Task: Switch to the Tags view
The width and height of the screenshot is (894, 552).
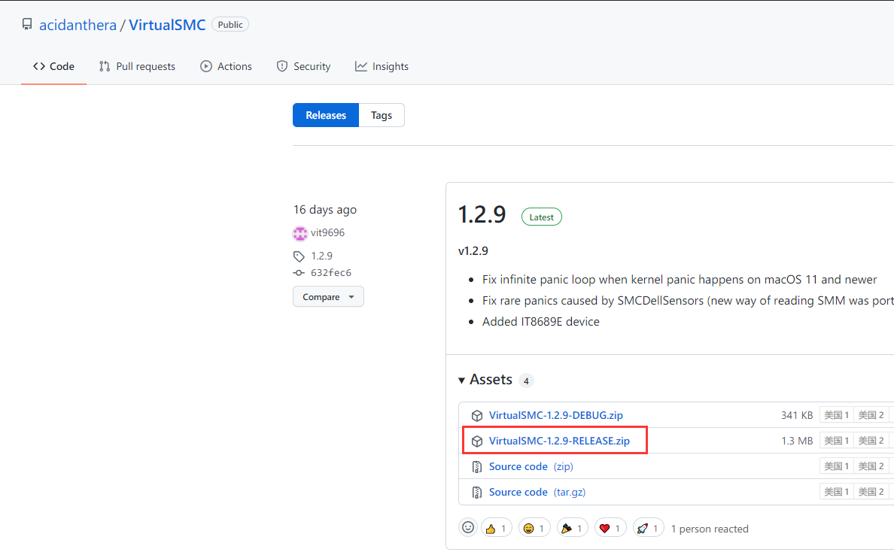Action: 382,115
